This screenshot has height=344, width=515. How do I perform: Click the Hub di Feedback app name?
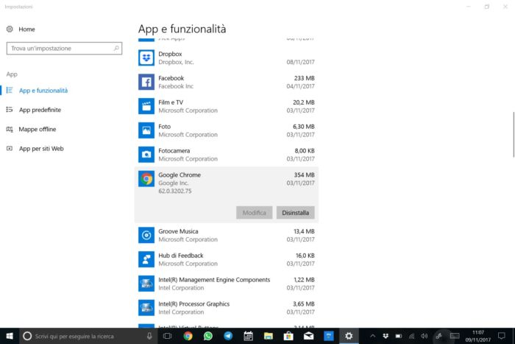(181, 256)
